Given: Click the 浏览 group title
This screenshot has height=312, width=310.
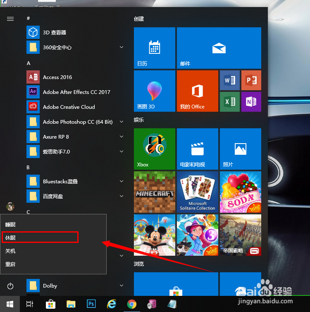Looking at the screenshot, I should (139, 264).
